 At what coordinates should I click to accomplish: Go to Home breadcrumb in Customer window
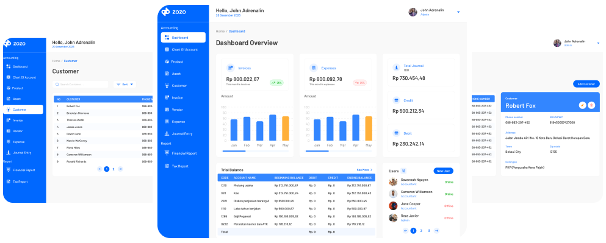click(56, 61)
